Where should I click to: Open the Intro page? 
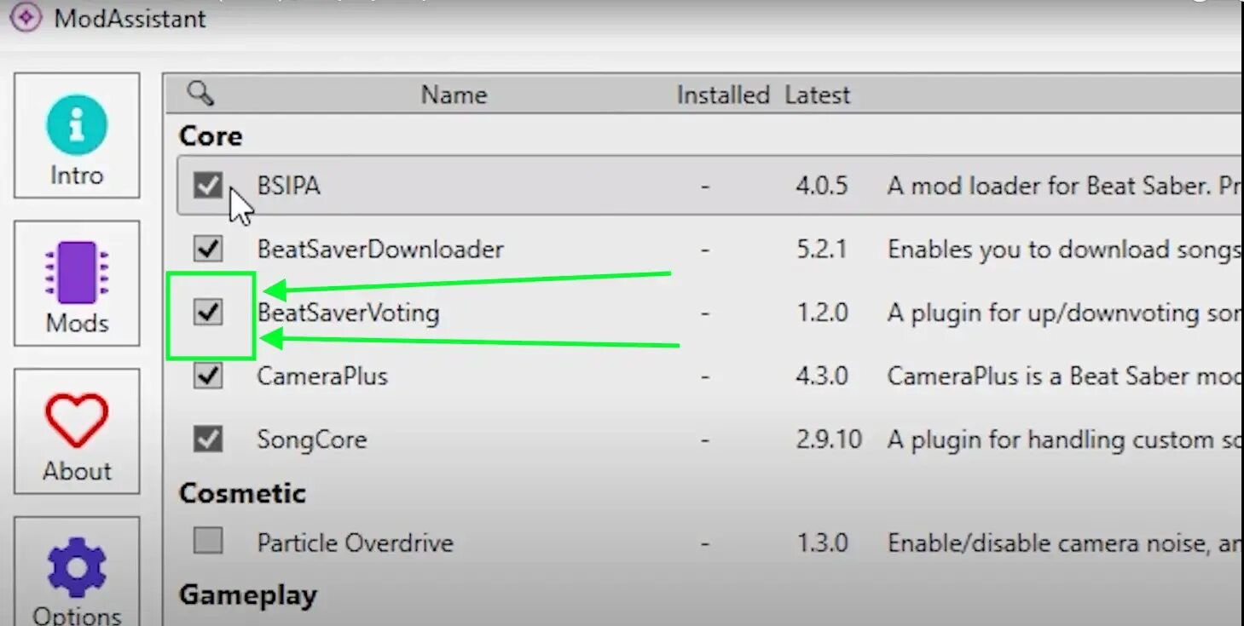(x=77, y=135)
